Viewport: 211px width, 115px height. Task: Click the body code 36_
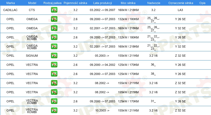pyautogui.click(x=153, y=64)
